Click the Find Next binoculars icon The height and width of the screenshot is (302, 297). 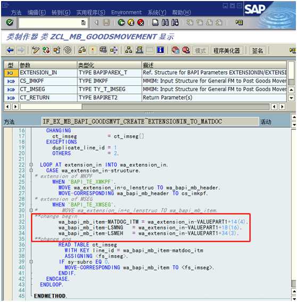tap(175, 22)
